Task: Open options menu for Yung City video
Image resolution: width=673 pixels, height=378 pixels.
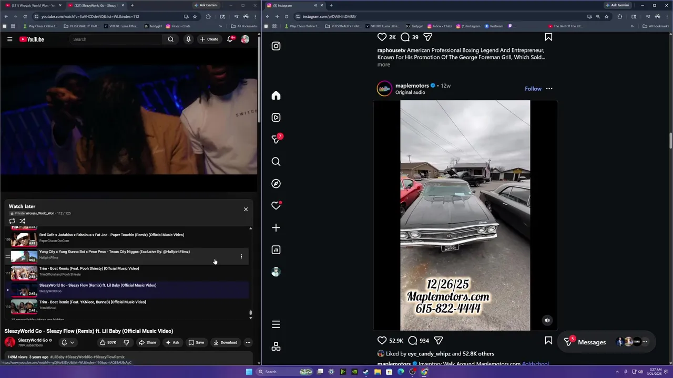Action: pyautogui.click(x=241, y=257)
